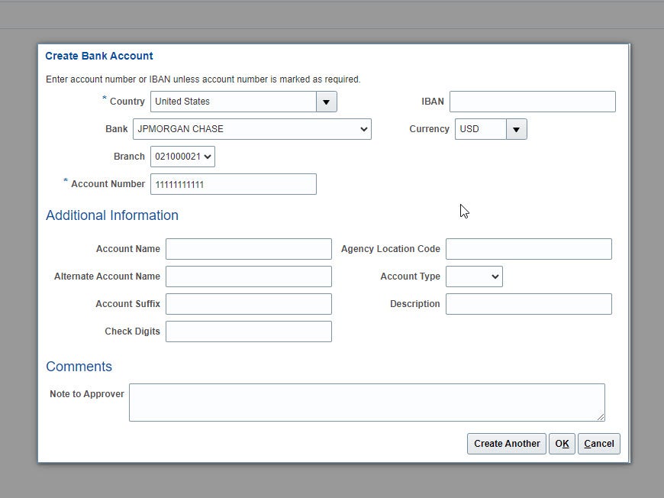Click the Agency Location Code field
The width and height of the screenshot is (664, 498).
[x=529, y=248]
